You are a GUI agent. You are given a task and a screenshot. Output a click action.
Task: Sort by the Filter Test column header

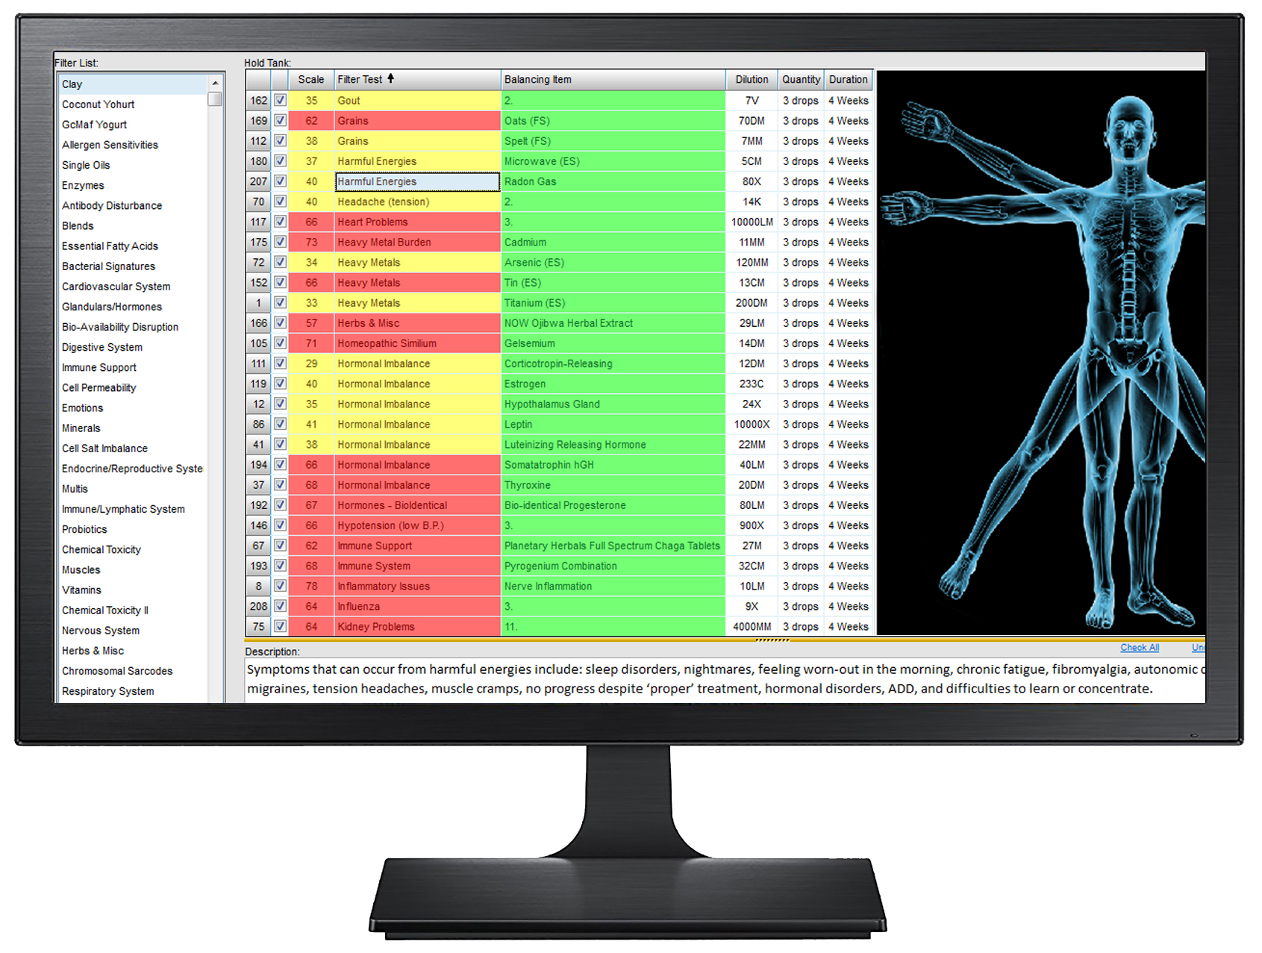click(417, 79)
